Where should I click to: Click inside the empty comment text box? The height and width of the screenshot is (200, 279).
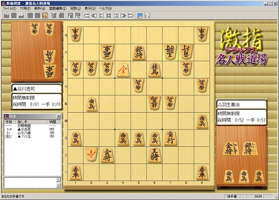point(30,183)
